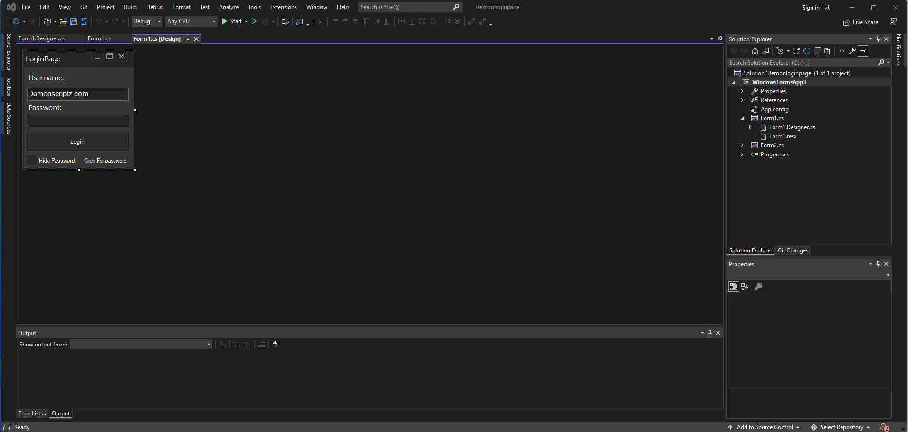Expand the Form2.cs tree node

(x=742, y=145)
